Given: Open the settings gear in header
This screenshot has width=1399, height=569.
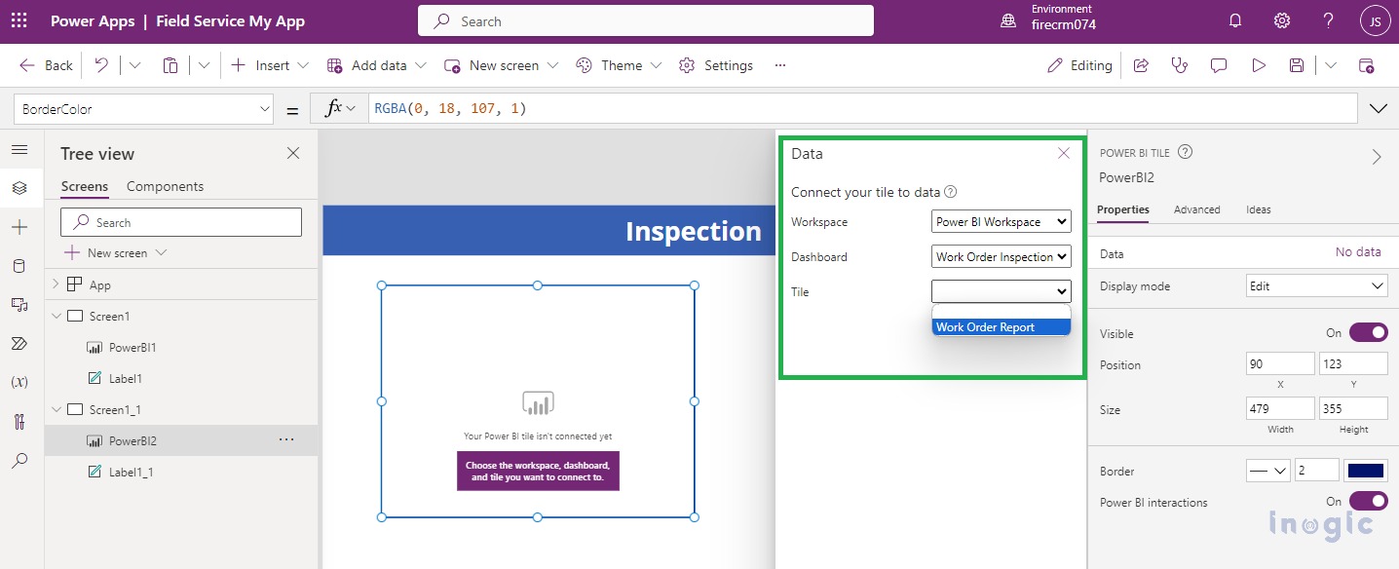Looking at the screenshot, I should [1282, 20].
